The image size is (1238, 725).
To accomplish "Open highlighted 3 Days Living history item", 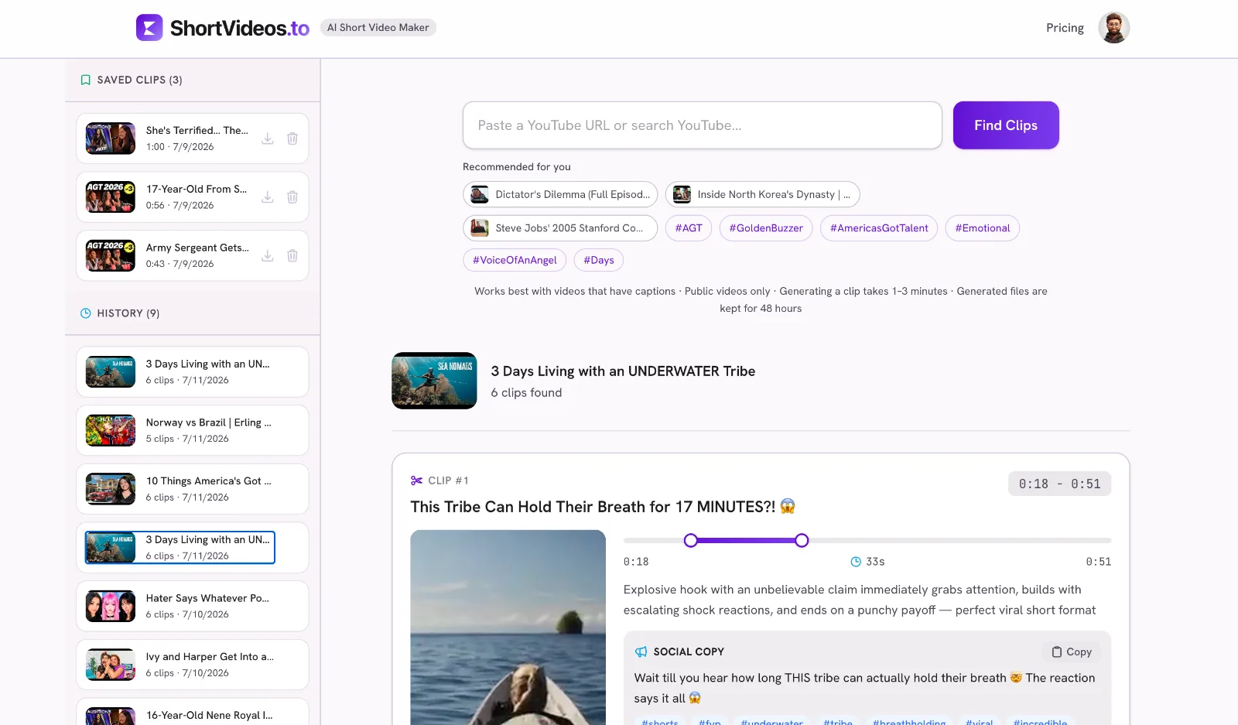I will [x=193, y=548].
